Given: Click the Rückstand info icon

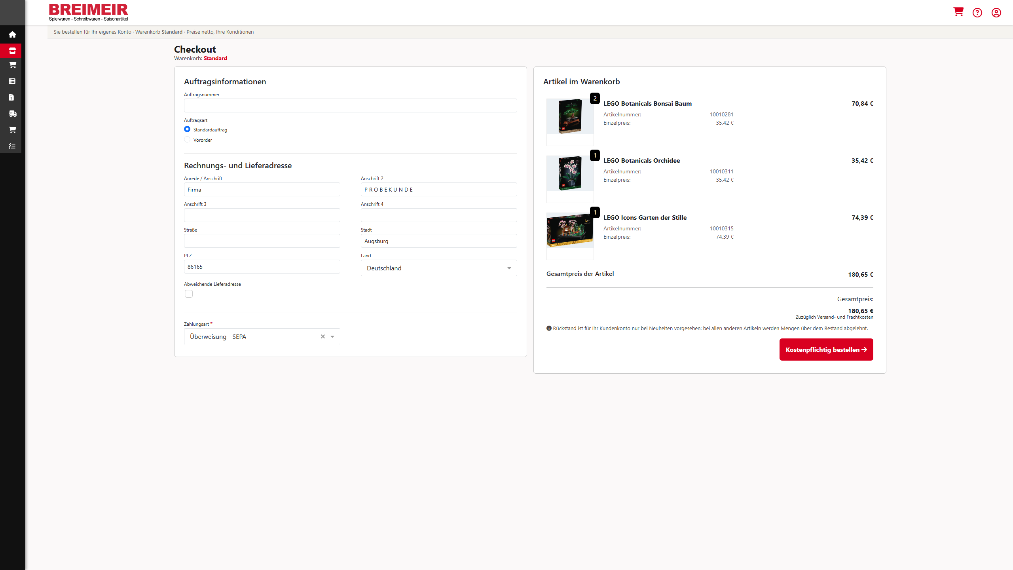Looking at the screenshot, I should 549,328.
